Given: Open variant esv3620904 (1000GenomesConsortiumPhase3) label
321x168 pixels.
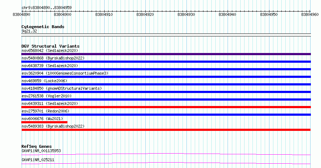Looking at the screenshot, I should click(x=65, y=73).
